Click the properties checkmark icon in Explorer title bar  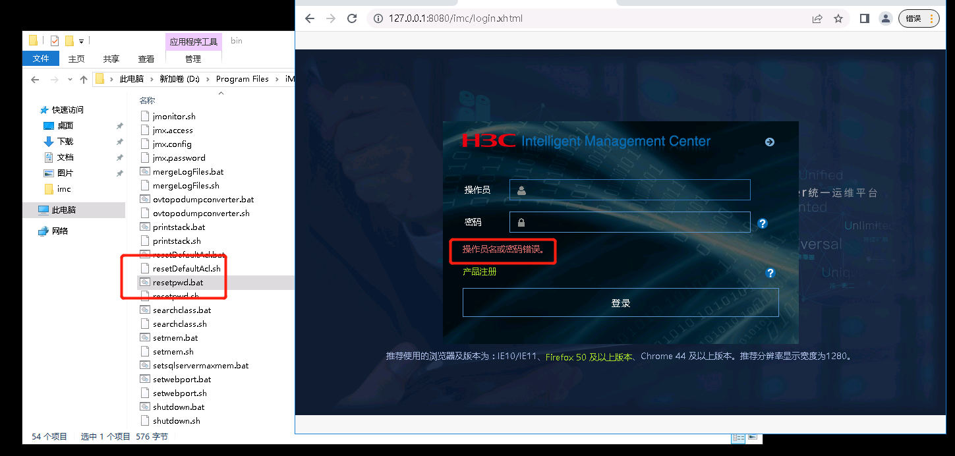[54, 41]
